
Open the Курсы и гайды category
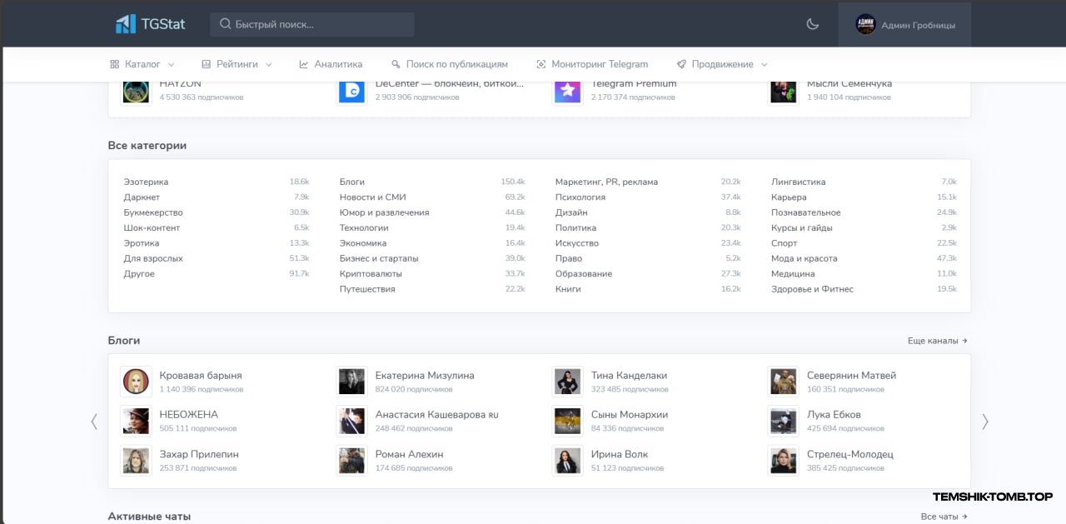tap(802, 228)
